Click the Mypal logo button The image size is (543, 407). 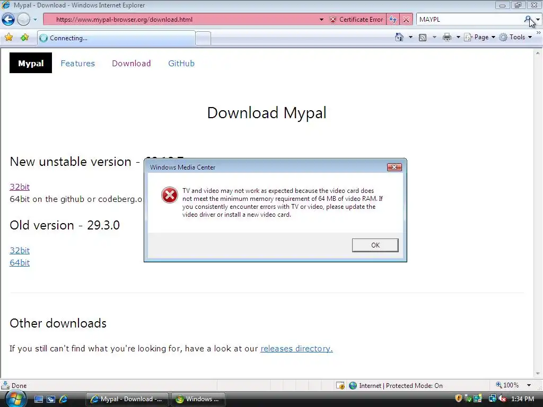point(30,63)
